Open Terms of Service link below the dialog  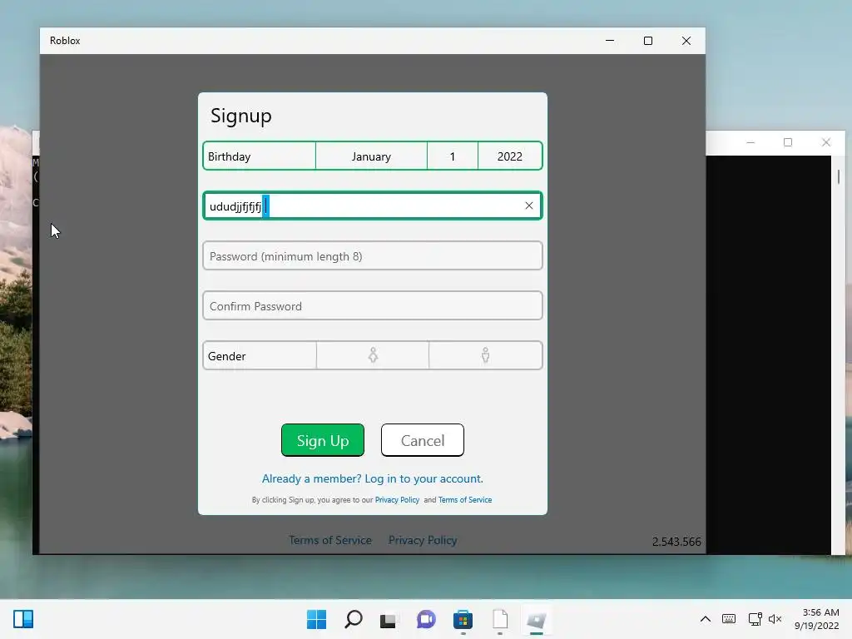pyautogui.click(x=330, y=540)
